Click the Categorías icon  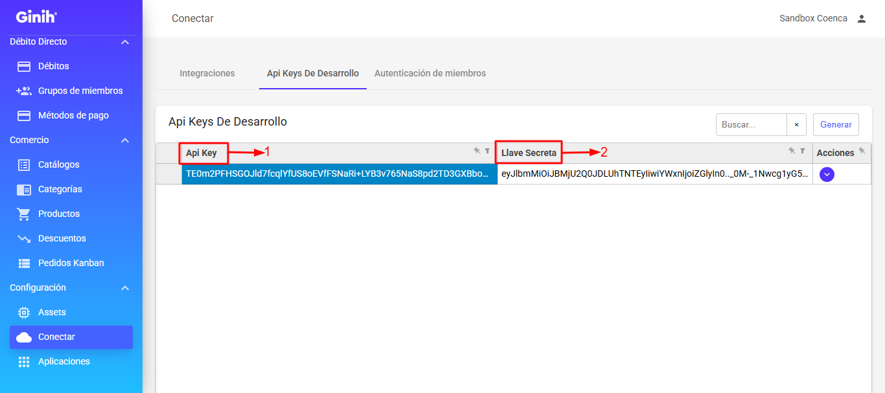(x=24, y=189)
